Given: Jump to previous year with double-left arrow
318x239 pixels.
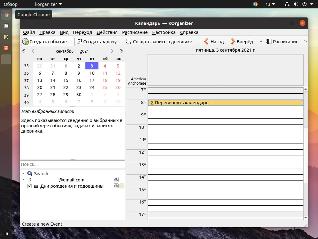Looking at the screenshot, I should tap(24, 51).
